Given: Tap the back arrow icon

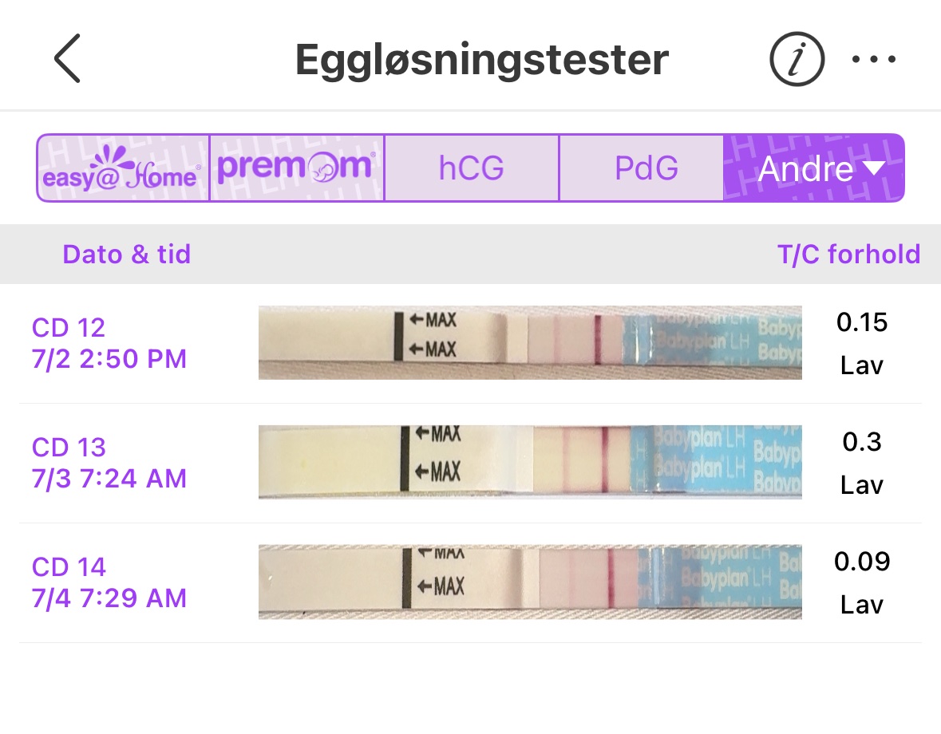Looking at the screenshot, I should 68,60.
